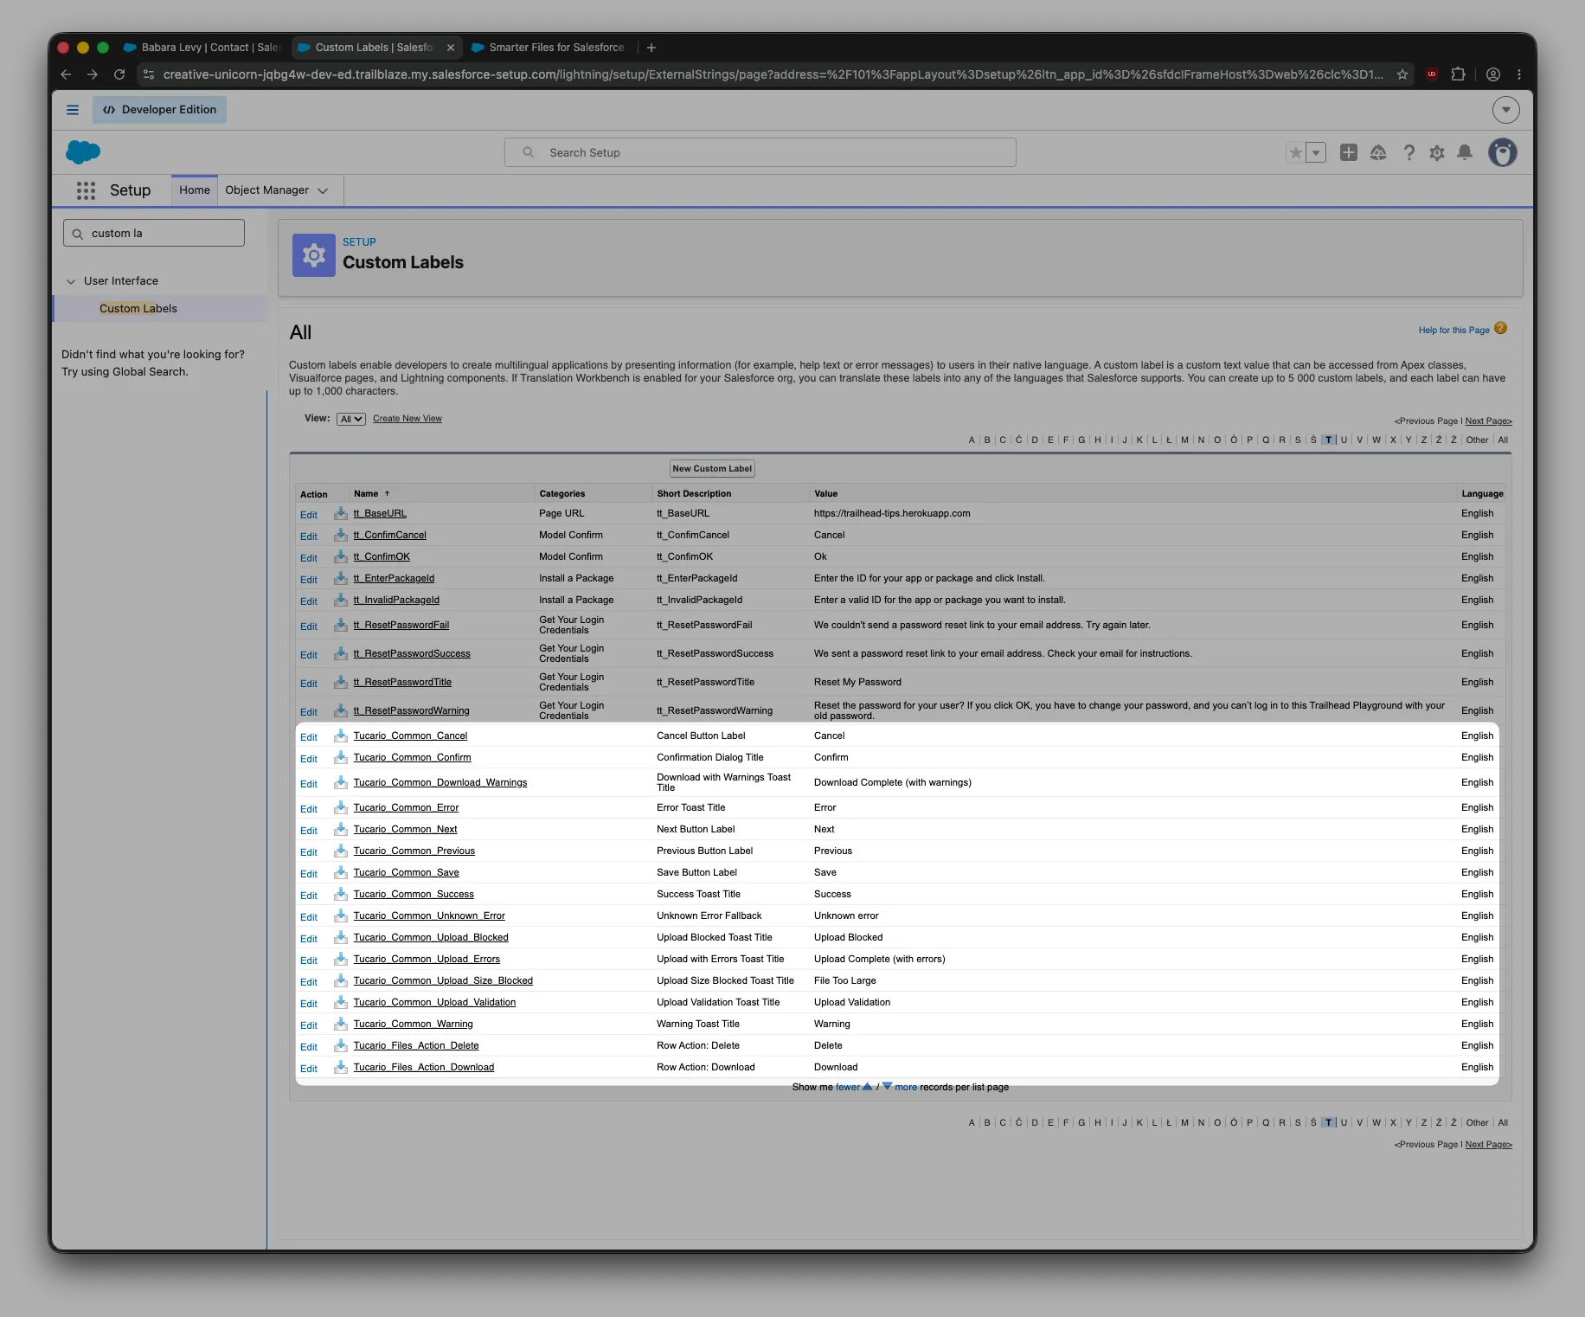Open the Setup gear menu

point(1437,153)
